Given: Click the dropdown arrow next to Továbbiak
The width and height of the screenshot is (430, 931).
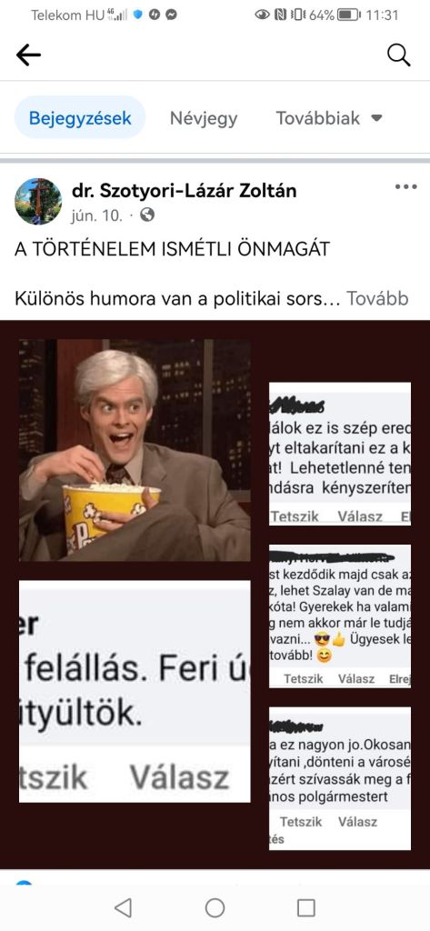Looking at the screenshot, I should point(375,118).
